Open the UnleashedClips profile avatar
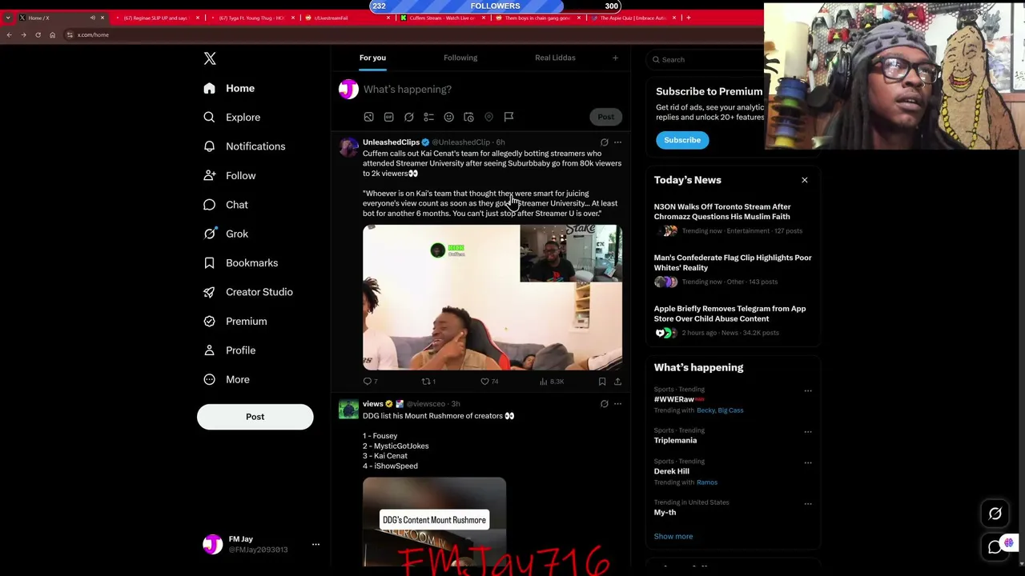The height and width of the screenshot is (576, 1025). tap(348, 147)
